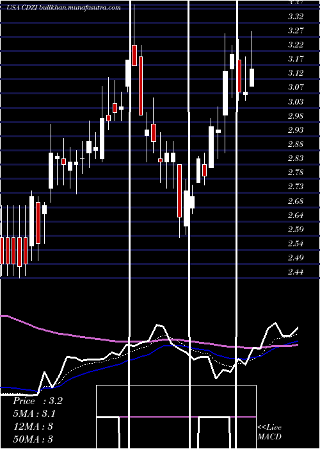
Task: Click the 2.64 price axis label
Action: 296,216
